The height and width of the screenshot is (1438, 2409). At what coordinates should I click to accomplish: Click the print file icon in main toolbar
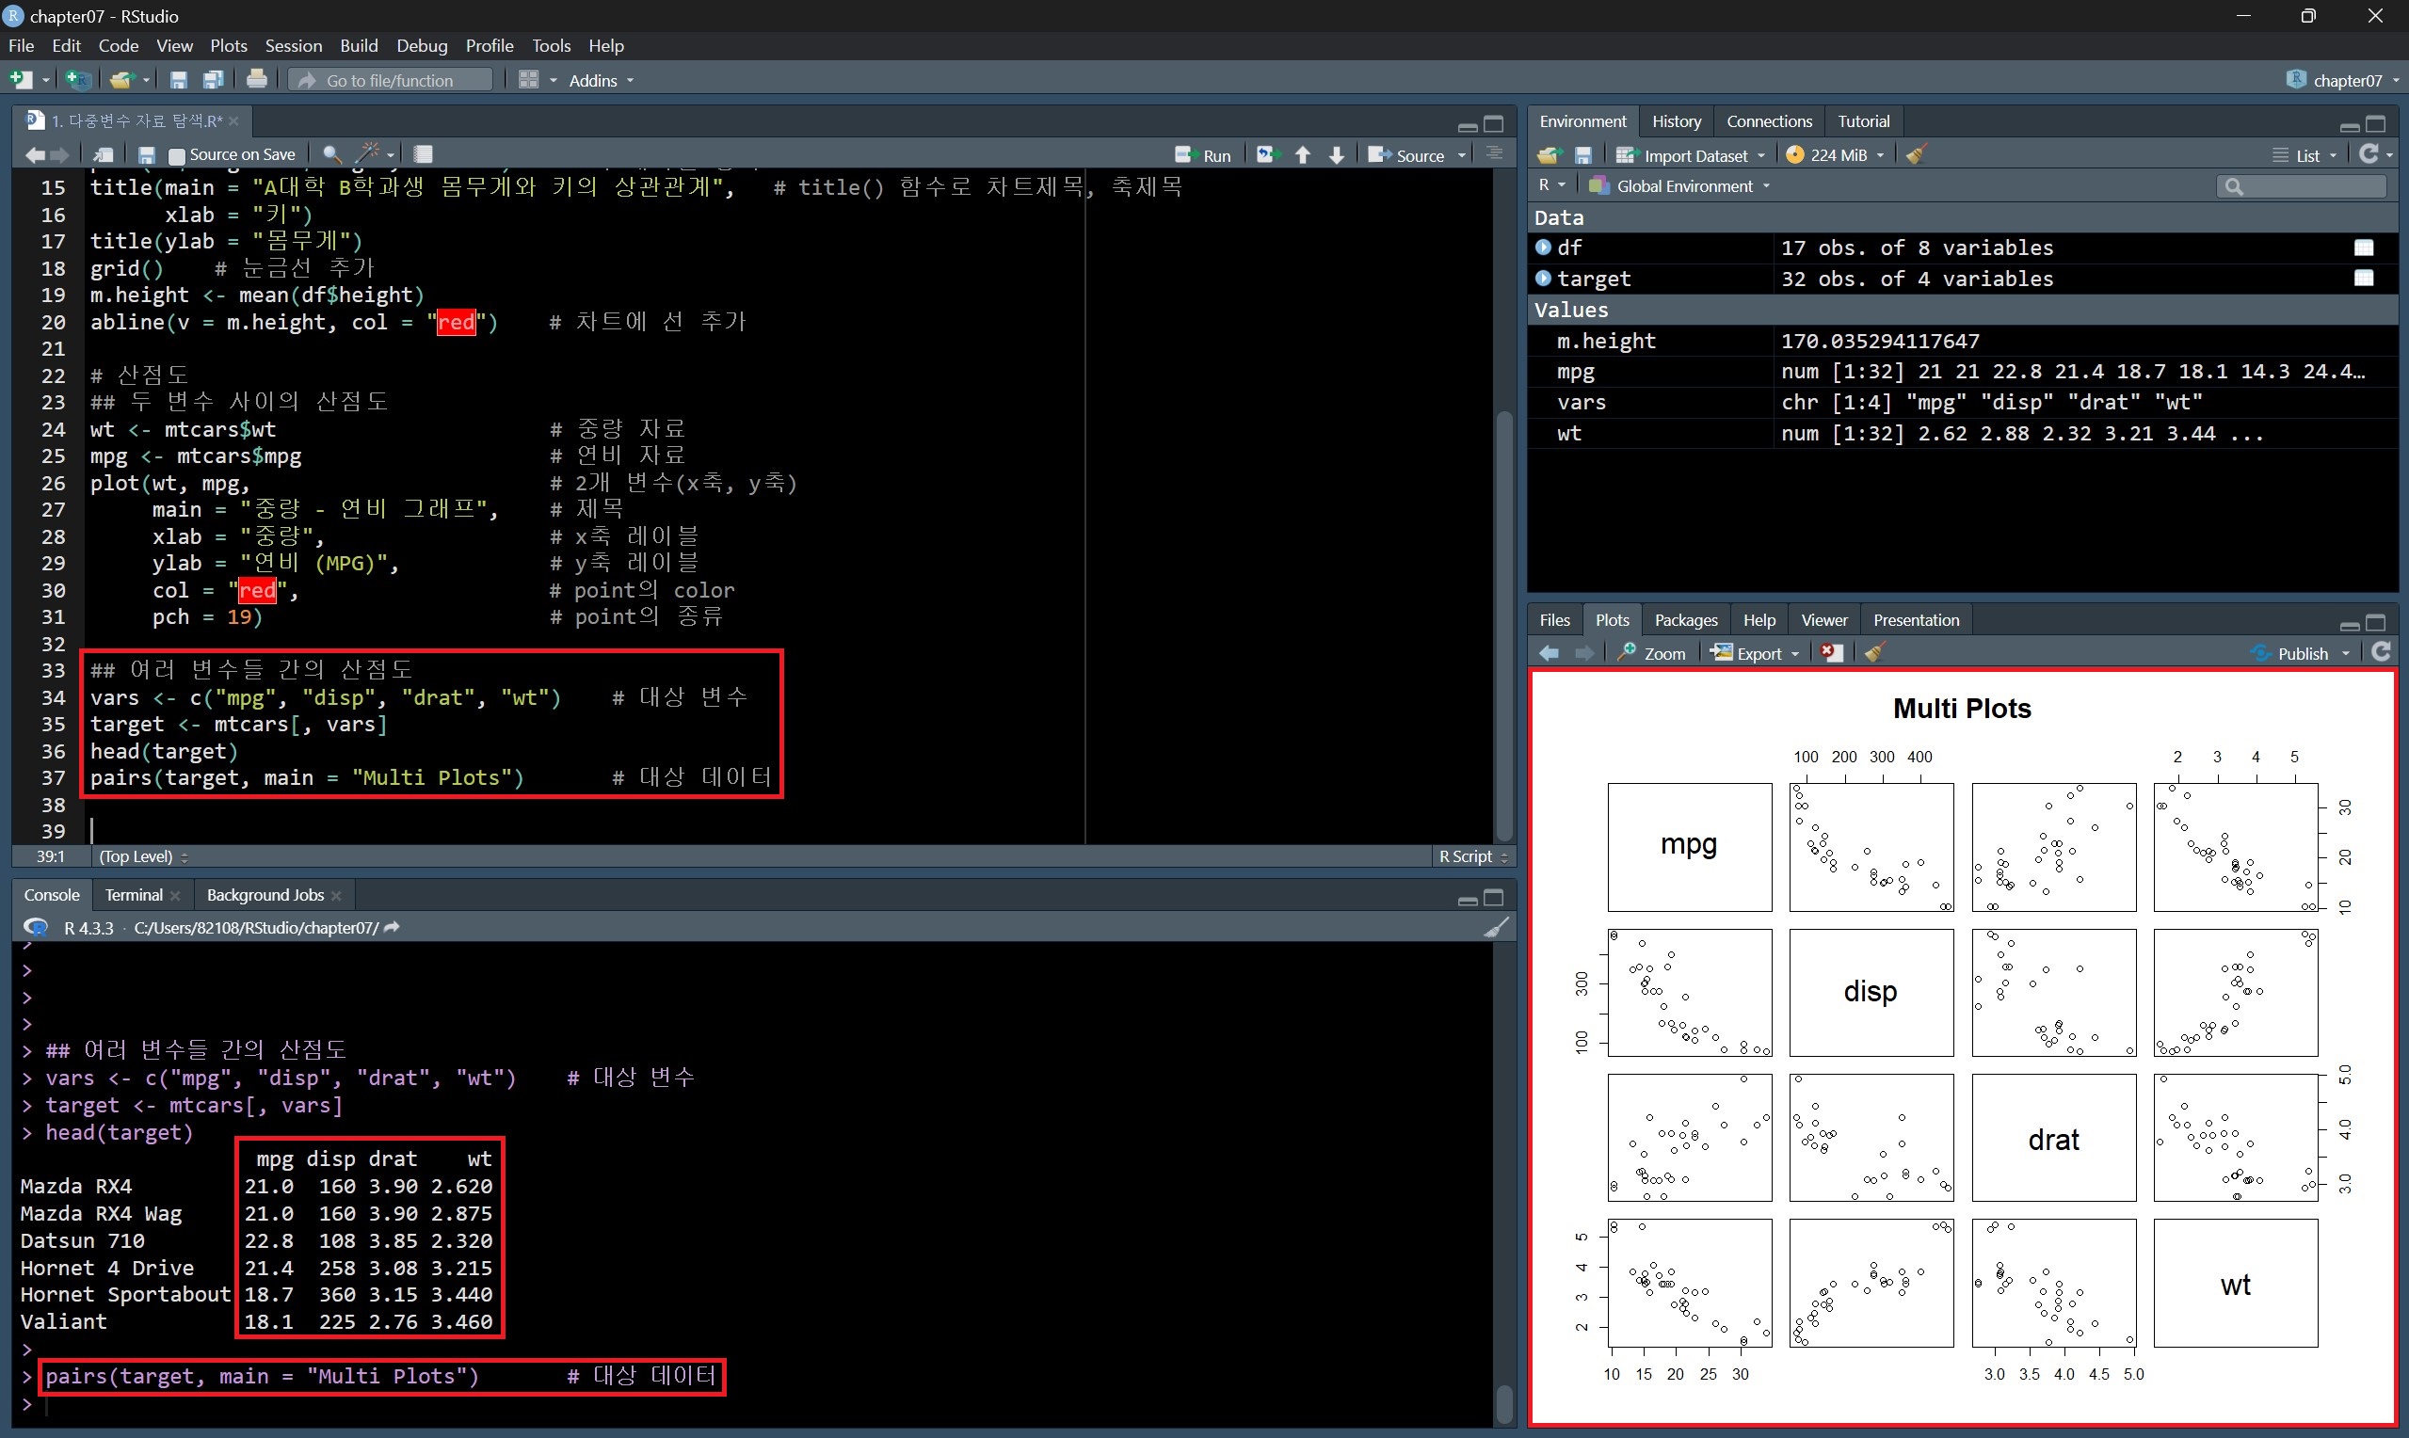(x=257, y=79)
